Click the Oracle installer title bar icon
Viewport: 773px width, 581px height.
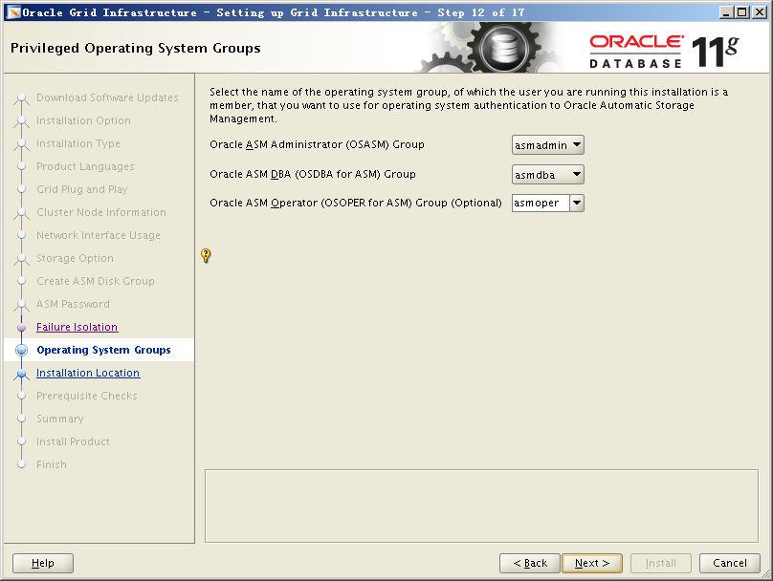pos(13,12)
